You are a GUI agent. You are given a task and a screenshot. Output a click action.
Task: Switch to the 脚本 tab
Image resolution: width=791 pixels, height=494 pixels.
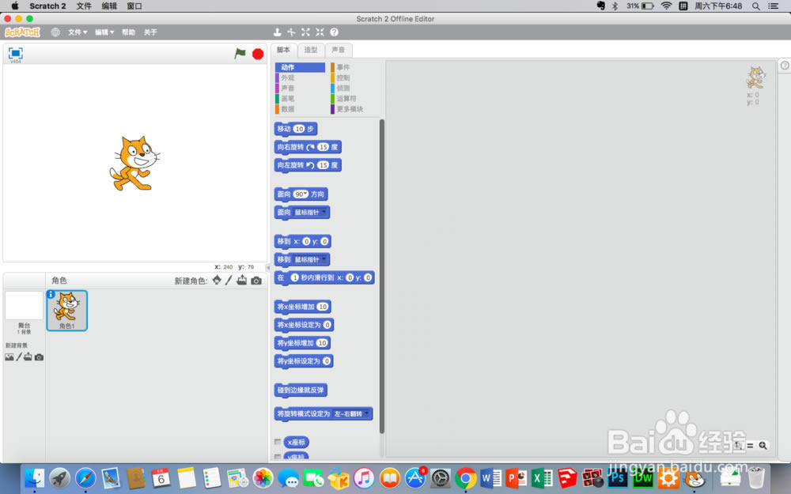(283, 50)
